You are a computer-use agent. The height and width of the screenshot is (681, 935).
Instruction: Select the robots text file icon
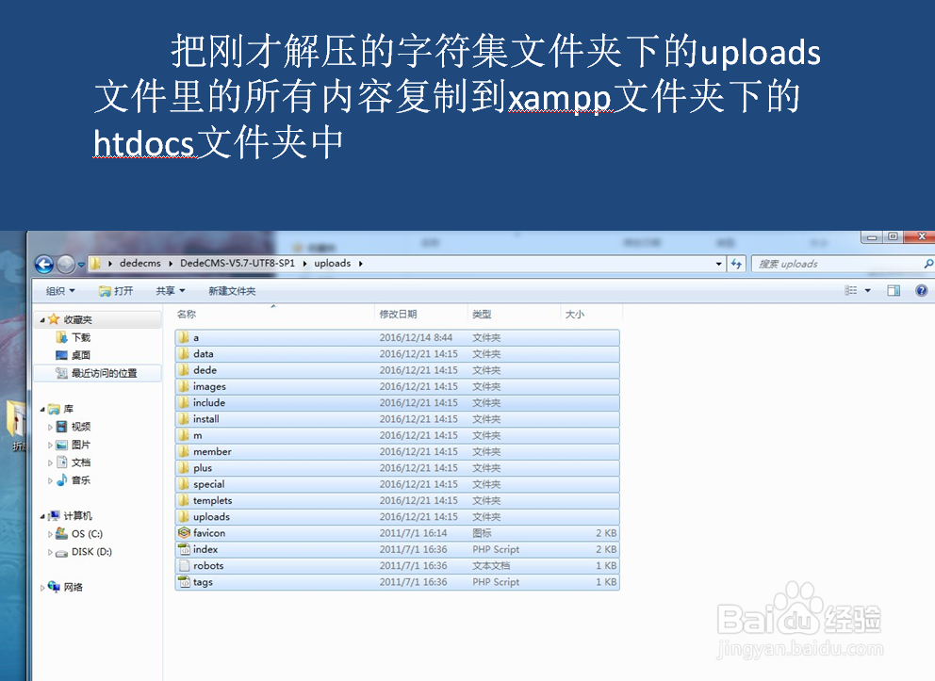click(184, 565)
